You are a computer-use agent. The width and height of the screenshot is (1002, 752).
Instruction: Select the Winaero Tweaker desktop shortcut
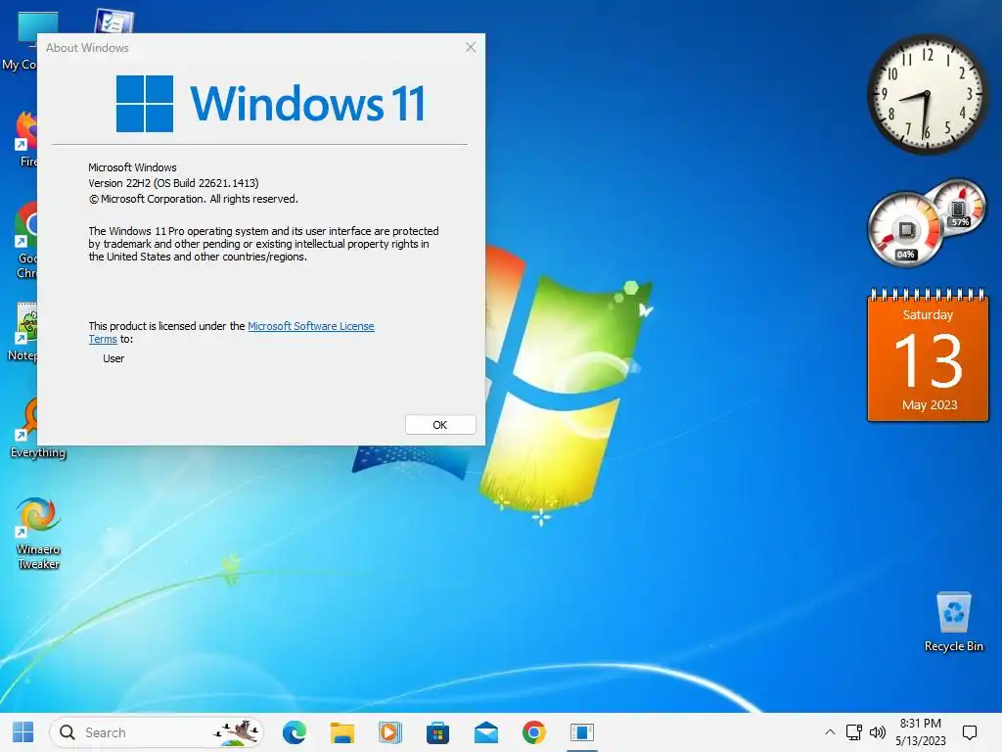coord(38,533)
